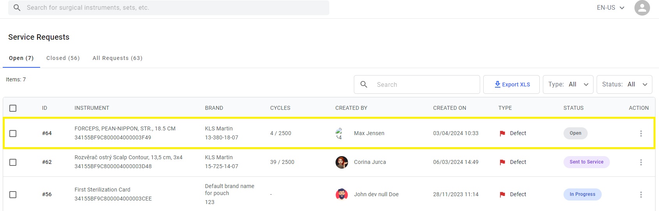Click the magnifier icon in top search bar

[x=17, y=7]
